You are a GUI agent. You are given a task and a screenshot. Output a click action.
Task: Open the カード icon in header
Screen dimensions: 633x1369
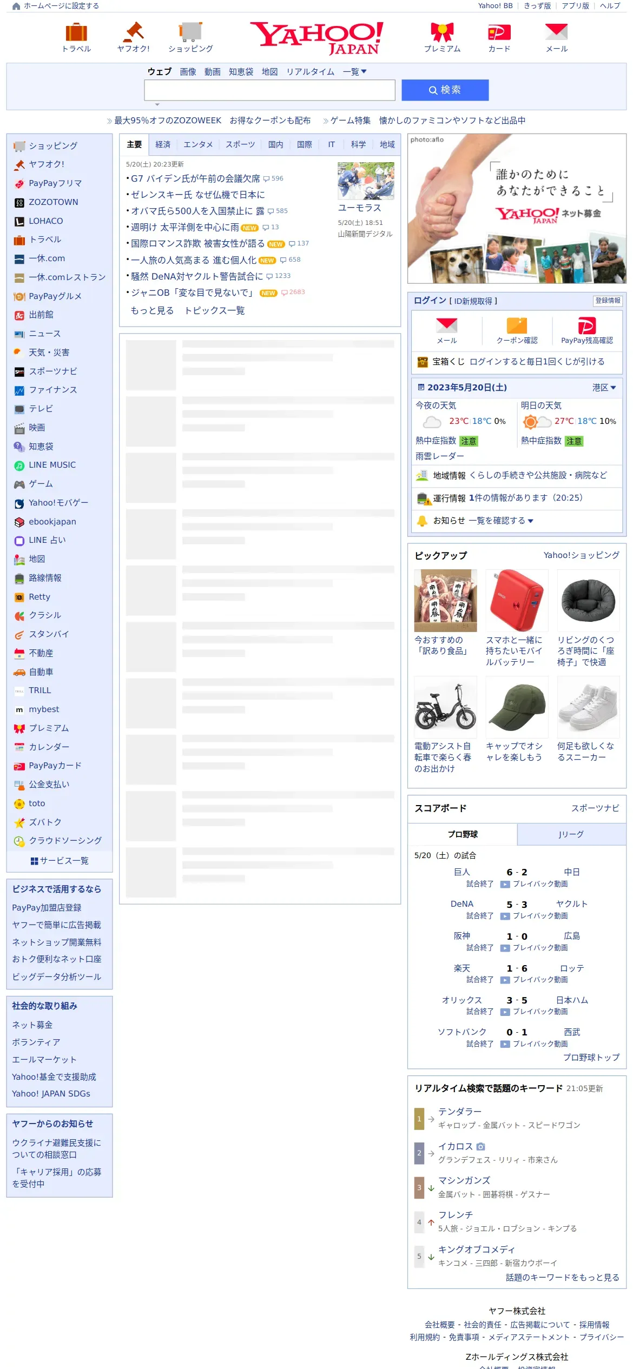tap(499, 32)
